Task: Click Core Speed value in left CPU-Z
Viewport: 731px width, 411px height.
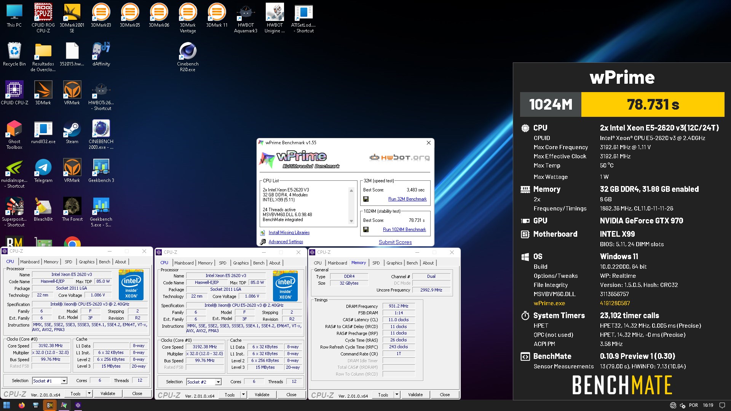Action: pos(50,346)
